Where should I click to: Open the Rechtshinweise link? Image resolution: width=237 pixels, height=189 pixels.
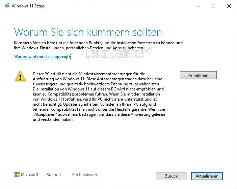click(x=86, y=174)
